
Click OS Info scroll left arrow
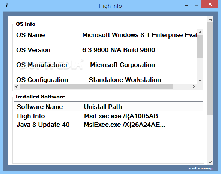(x=17, y=86)
